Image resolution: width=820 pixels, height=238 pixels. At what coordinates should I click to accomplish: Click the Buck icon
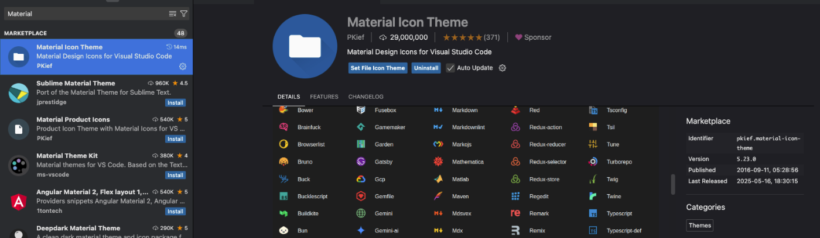click(x=283, y=179)
